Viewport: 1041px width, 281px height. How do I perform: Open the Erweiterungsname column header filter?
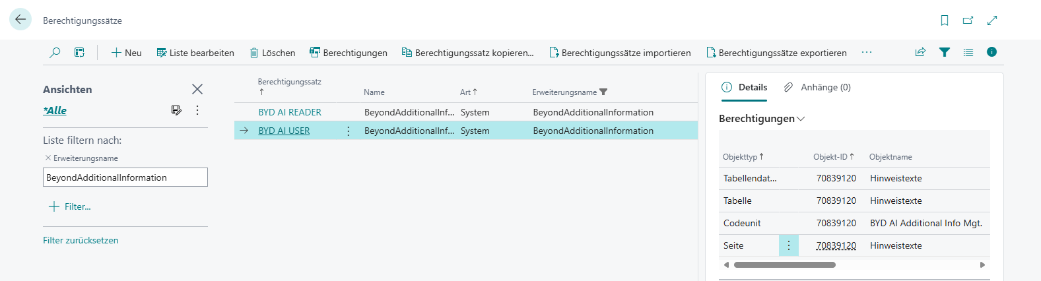click(x=603, y=92)
